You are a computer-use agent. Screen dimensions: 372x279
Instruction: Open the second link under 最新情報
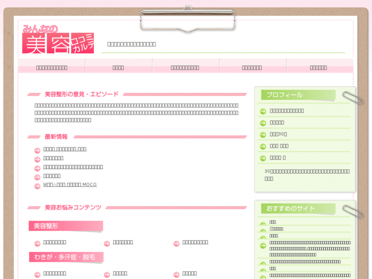point(53,158)
